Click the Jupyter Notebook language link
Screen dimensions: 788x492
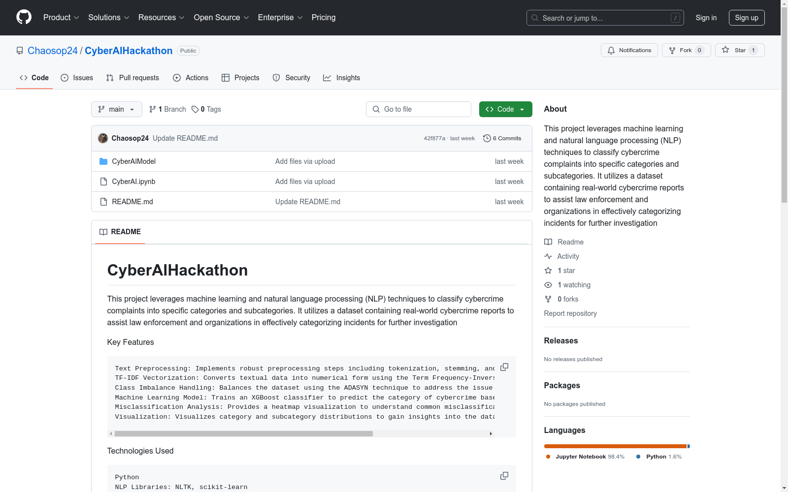585,457
